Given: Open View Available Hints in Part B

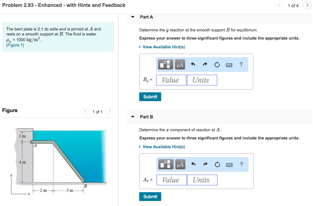Looking at the screenshot, I should pyautogui.click(x=162, y=147).
